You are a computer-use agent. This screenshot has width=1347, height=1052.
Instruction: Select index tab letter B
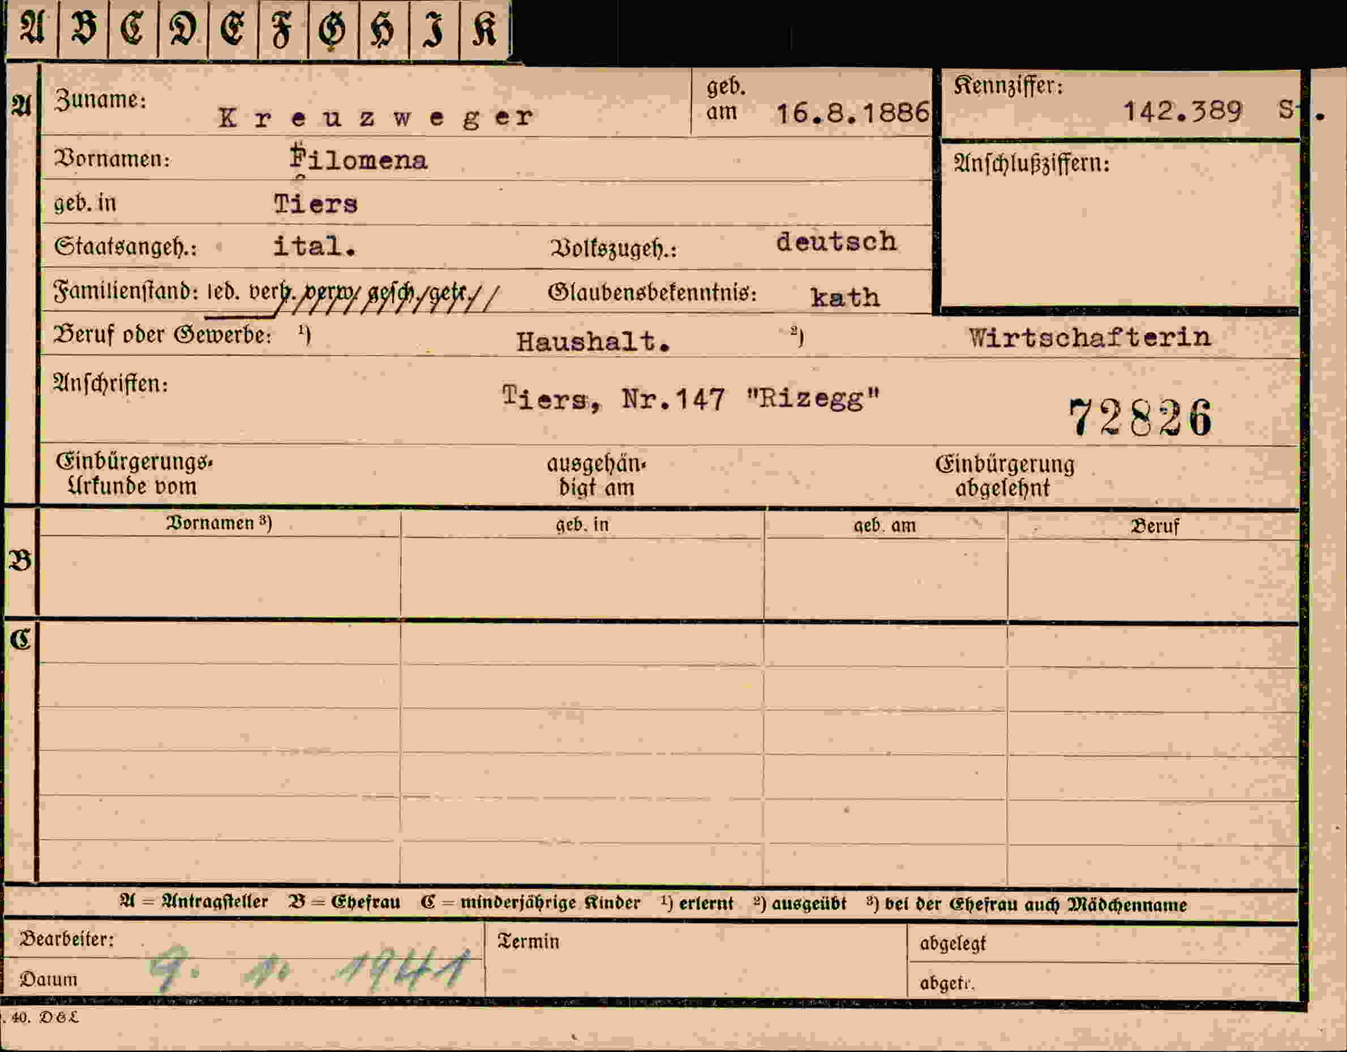[84, 28]
